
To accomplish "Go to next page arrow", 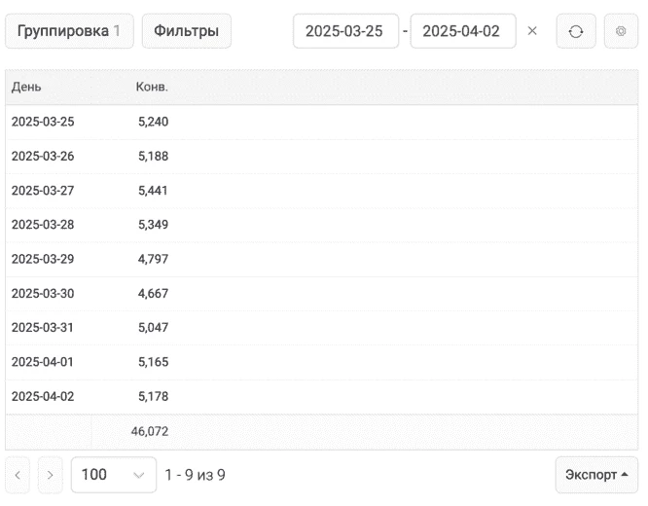I will [x=50, y=475].
